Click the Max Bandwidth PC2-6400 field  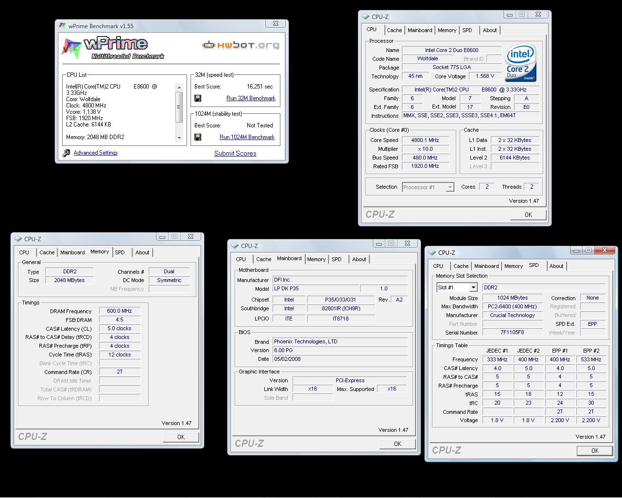point(512,306)
